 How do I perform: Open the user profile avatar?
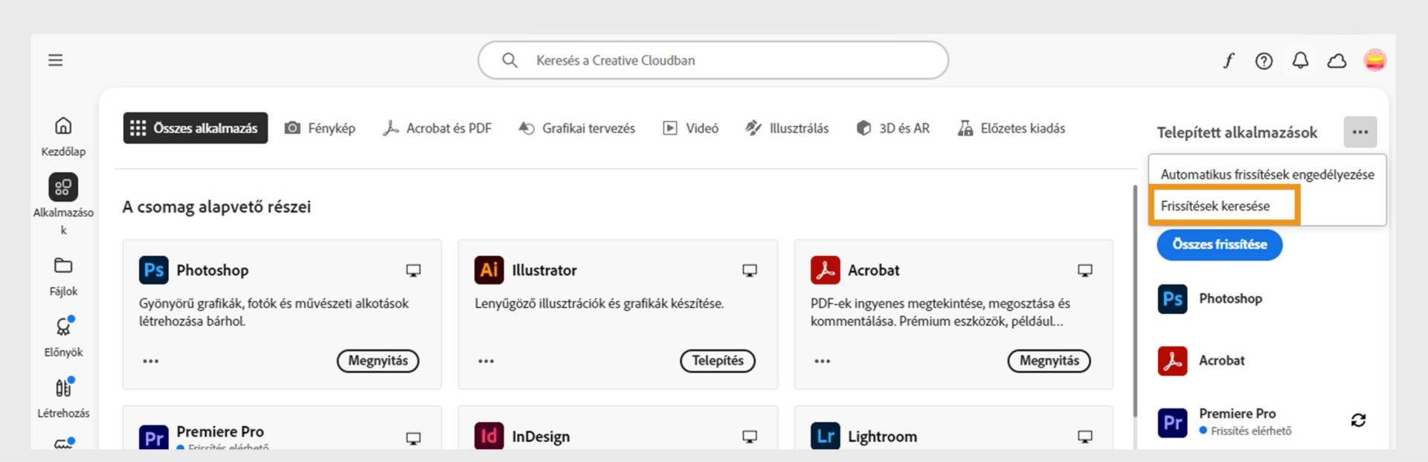coord(1374,60)
